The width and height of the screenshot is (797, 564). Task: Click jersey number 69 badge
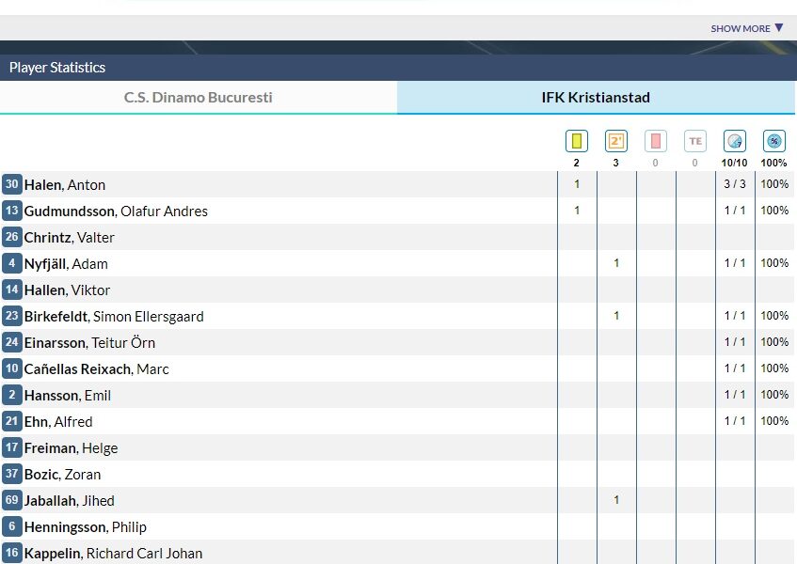[x=11, y=500]
